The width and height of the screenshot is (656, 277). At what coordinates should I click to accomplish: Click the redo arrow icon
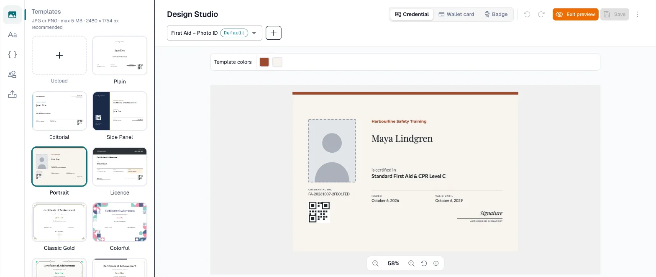[x=541, y=14]
